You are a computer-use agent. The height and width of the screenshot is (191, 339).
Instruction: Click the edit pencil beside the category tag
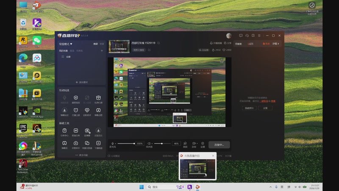coord(149,50)
